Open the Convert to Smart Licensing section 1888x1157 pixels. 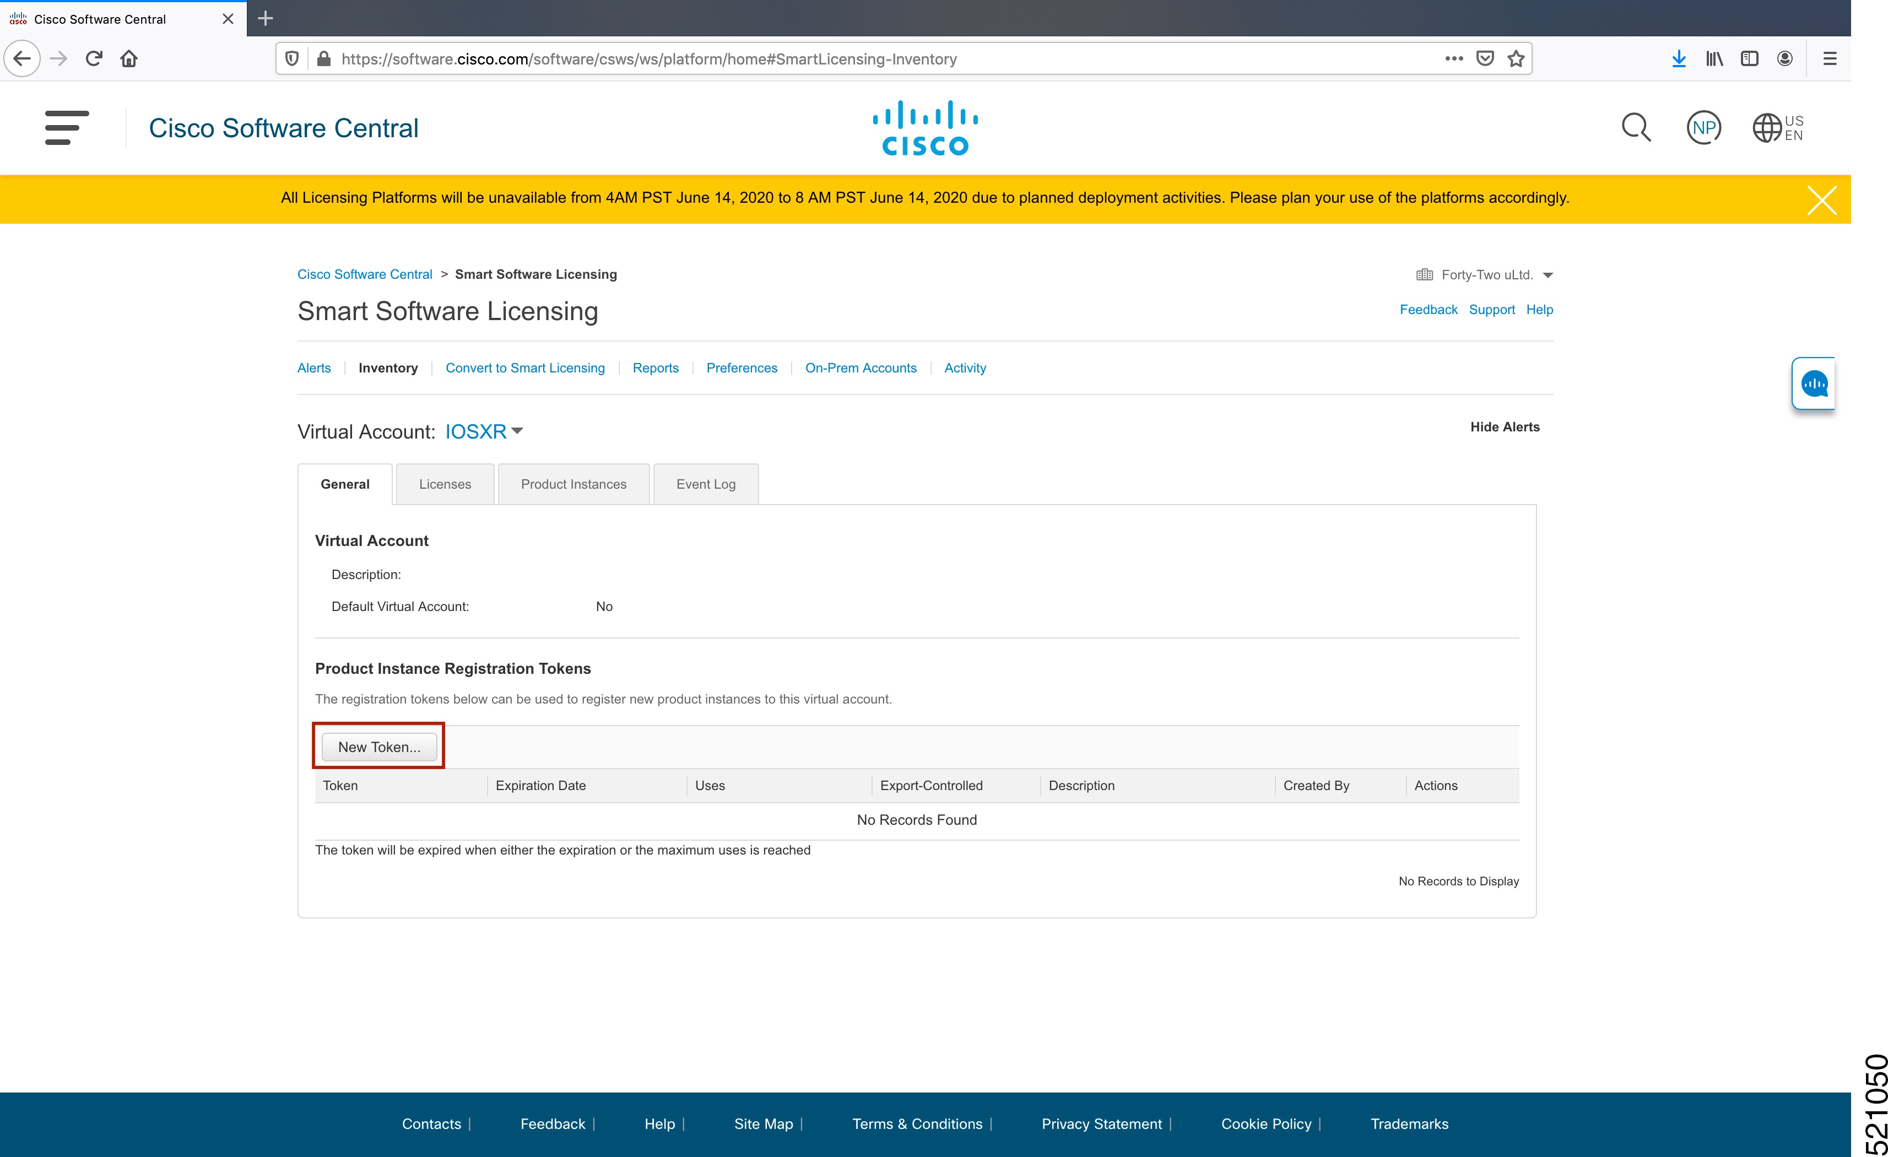click(x=525, y=368)
